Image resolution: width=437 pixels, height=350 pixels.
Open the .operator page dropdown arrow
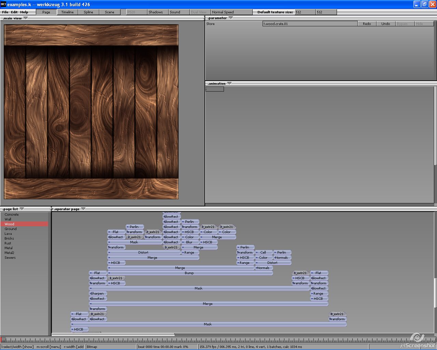click(x=83, y=209)
